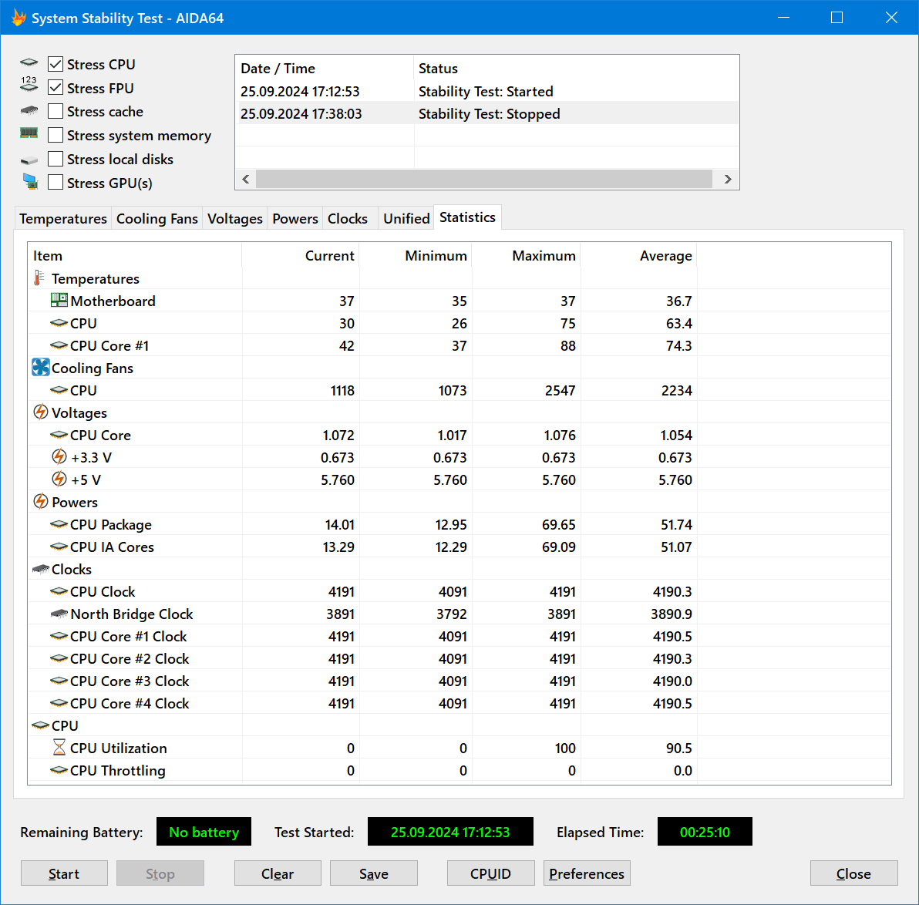919x905 pixels.
Task: Click the chip icon of CPU Core #1 row
Action: pyautogui.click(x=59, y=345)
